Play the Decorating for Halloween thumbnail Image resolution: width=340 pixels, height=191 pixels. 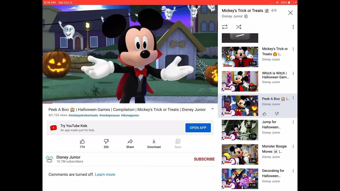[x=240, y=179]
